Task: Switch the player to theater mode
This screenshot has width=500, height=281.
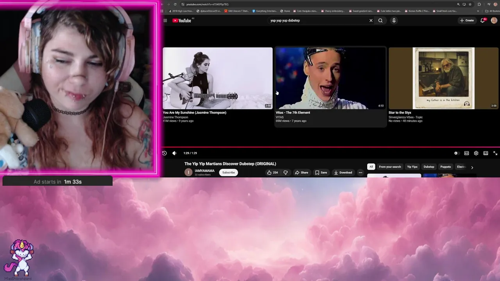Action: [x=486, y=153]
